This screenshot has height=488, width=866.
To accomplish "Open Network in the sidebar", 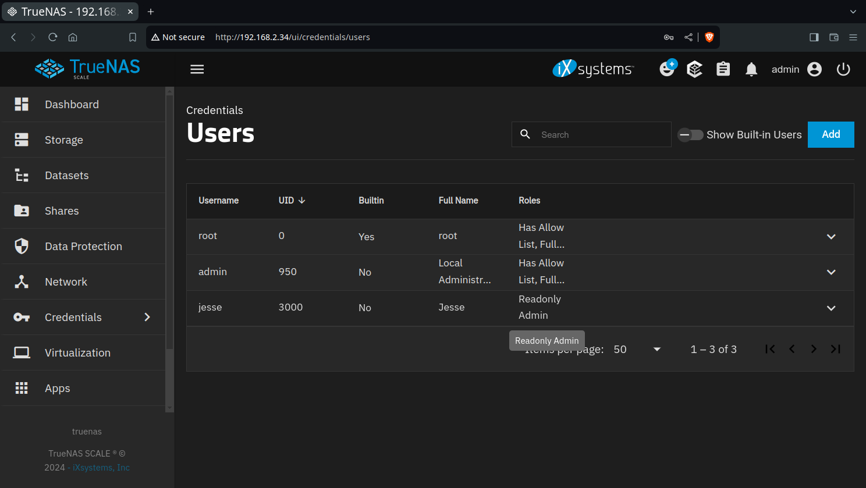I will click(84, 282).
